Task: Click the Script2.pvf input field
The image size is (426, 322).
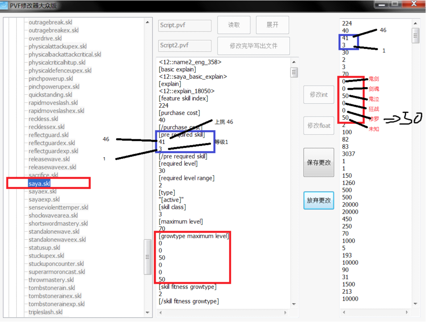Action: pyautogui.click(x=185, y=46)
